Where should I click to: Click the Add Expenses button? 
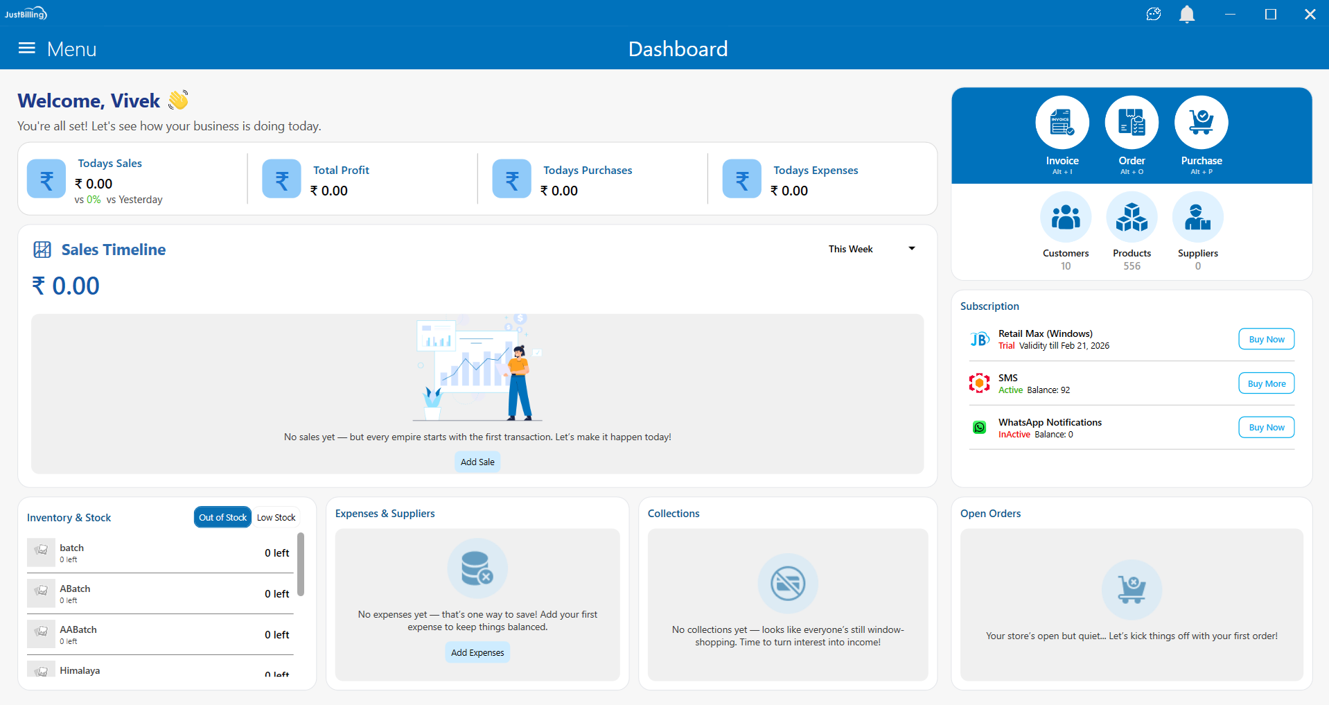pyautogui.click(x=477, y=653)
